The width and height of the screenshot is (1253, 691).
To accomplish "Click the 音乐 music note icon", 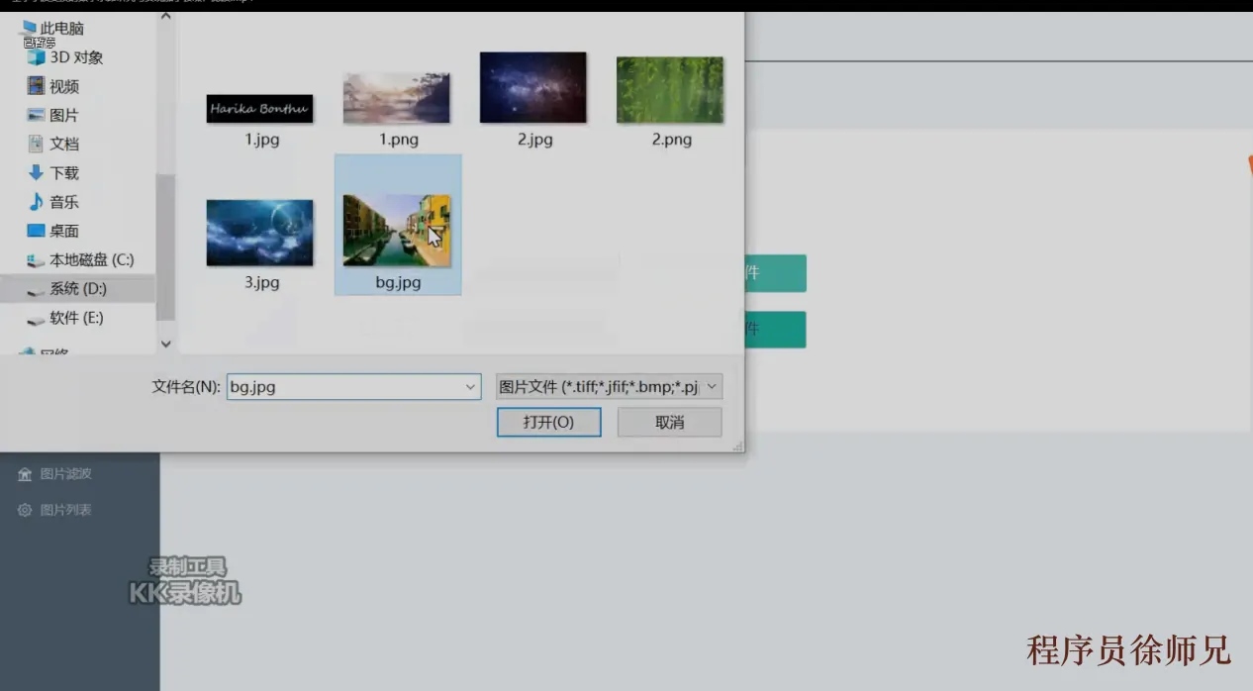I will pyautogui.click(x=37, y=201).
